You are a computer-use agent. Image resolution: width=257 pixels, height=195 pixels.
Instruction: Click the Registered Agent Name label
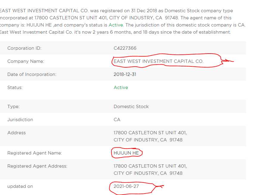pyautogui.click(x=35, y=153)
